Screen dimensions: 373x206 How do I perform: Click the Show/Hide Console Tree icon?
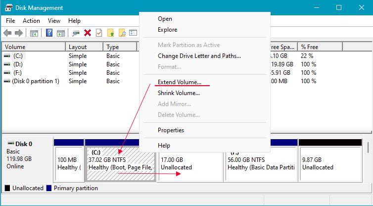34,33
